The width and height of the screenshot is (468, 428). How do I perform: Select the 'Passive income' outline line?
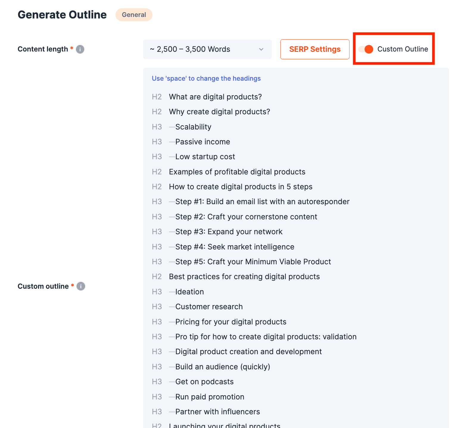tap(202, 142)
